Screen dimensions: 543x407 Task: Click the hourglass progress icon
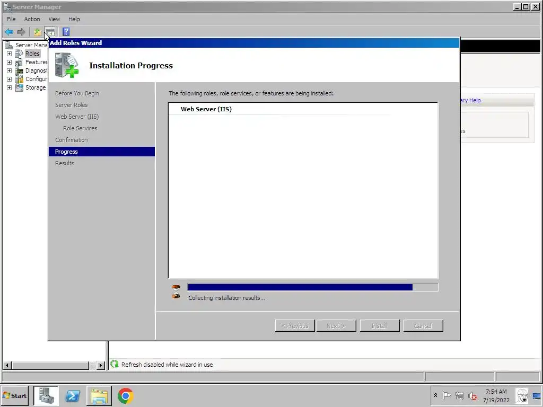pos(176,292)
